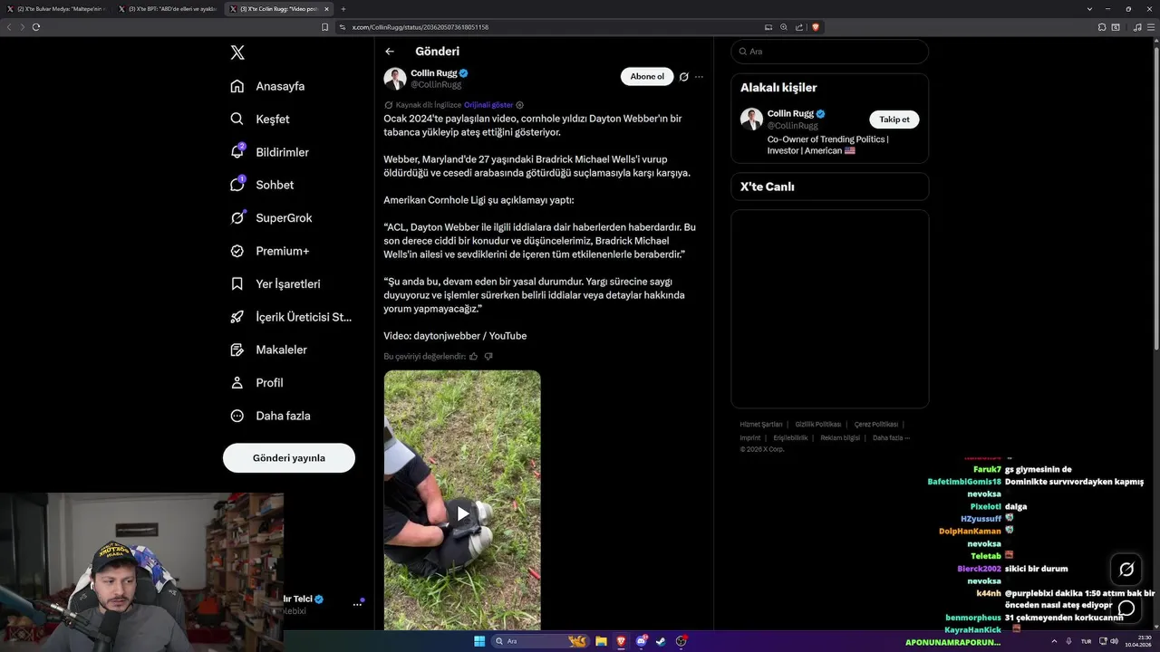Open Premium+ page
Image resolution: width=1160 pixels, height=652 pixels.
click(269, 251)
